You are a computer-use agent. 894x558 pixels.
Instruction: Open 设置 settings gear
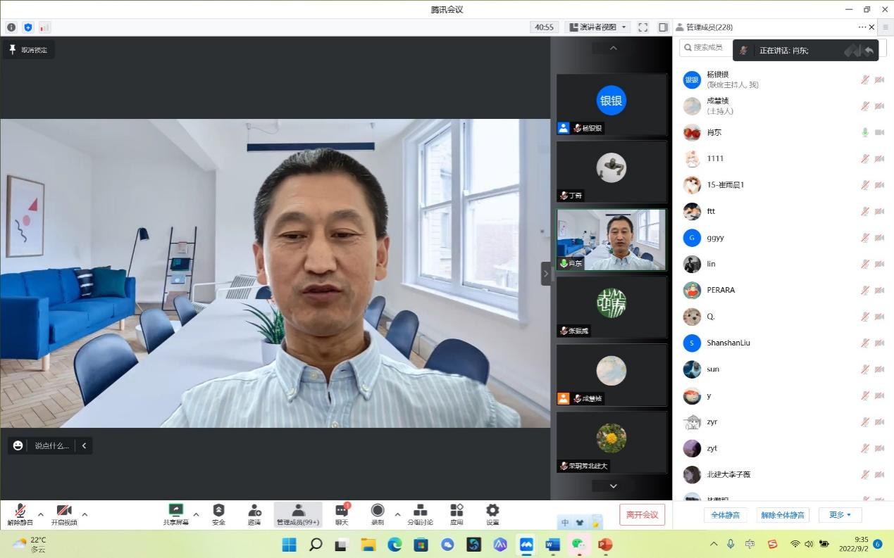492,514
